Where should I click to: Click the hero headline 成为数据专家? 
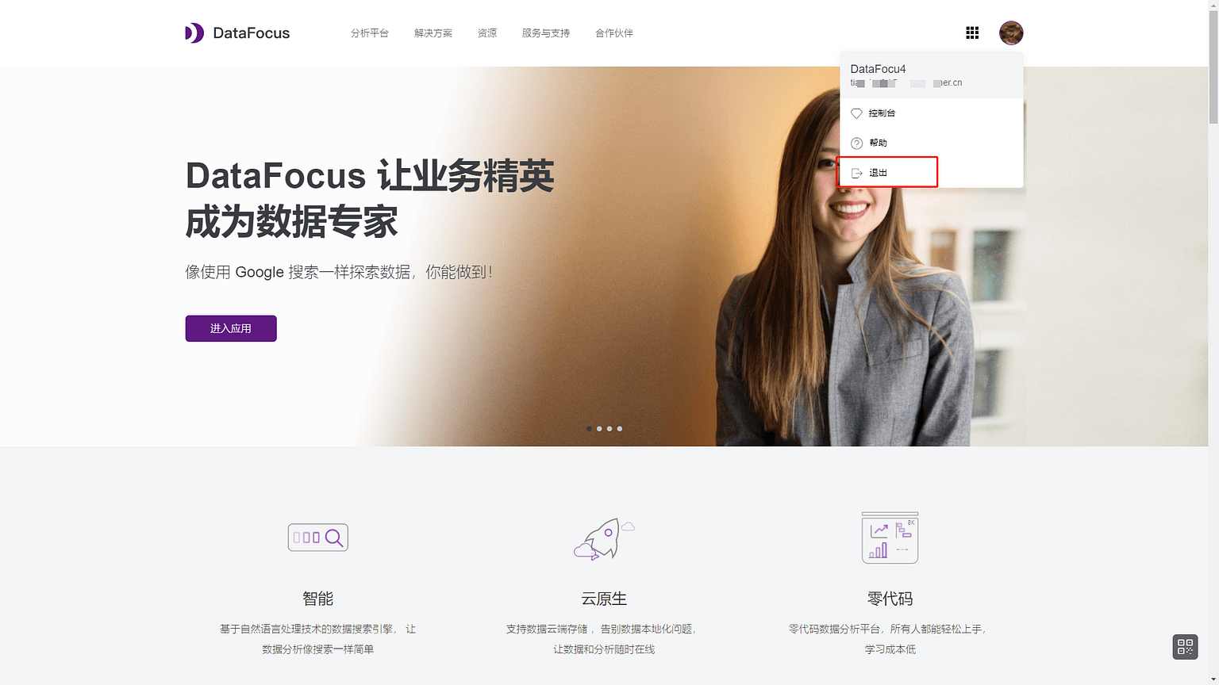[291, 222]
